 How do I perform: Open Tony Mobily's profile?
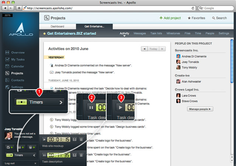(189, 68)
